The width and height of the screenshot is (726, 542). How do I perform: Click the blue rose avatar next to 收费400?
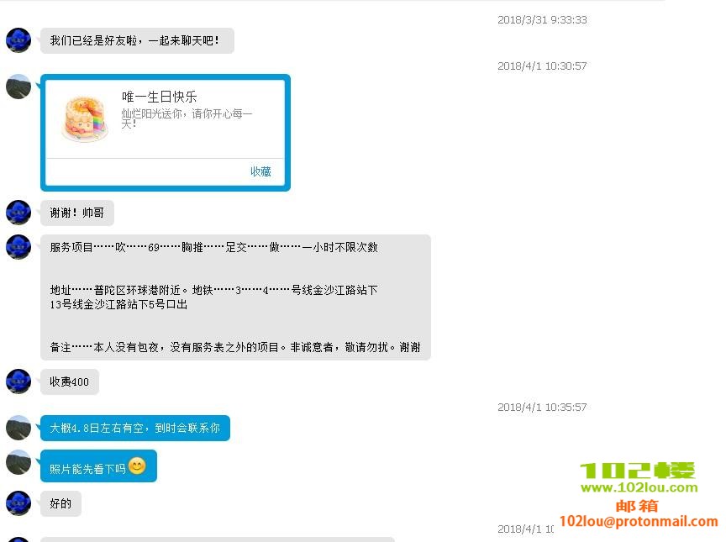click(x=18, y=382)
